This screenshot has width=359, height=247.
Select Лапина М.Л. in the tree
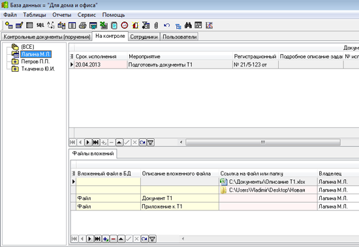tap(36, 54)
